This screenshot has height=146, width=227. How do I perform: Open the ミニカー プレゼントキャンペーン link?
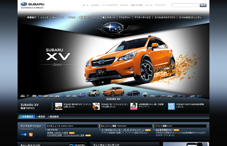tap(123, 130)
